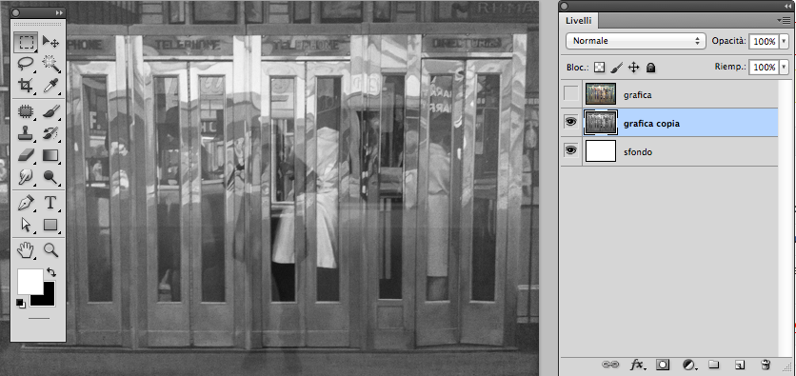Select the Crop tool
796x376 pixels.
tap(26, 85)
